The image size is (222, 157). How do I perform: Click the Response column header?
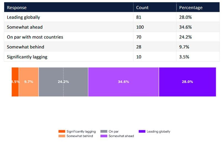coord(17,7)
